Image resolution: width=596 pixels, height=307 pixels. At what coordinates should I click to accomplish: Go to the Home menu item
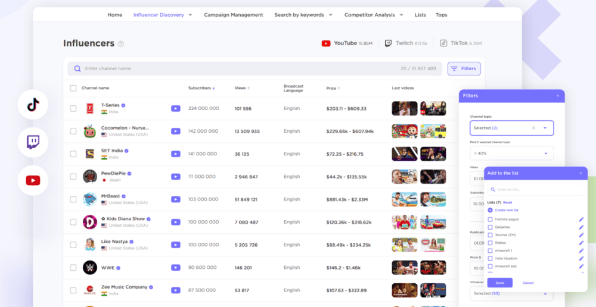tap(115, 15)
